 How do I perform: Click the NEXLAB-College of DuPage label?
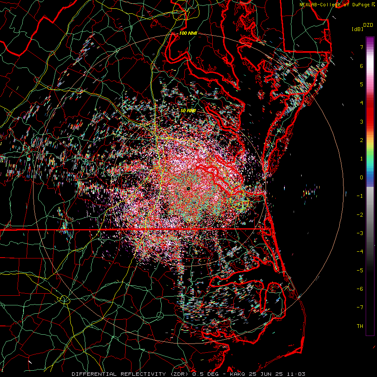(337, 5)
